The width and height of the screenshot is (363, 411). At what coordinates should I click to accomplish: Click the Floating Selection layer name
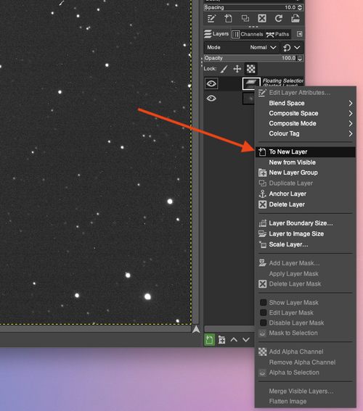tap(282, 83)
